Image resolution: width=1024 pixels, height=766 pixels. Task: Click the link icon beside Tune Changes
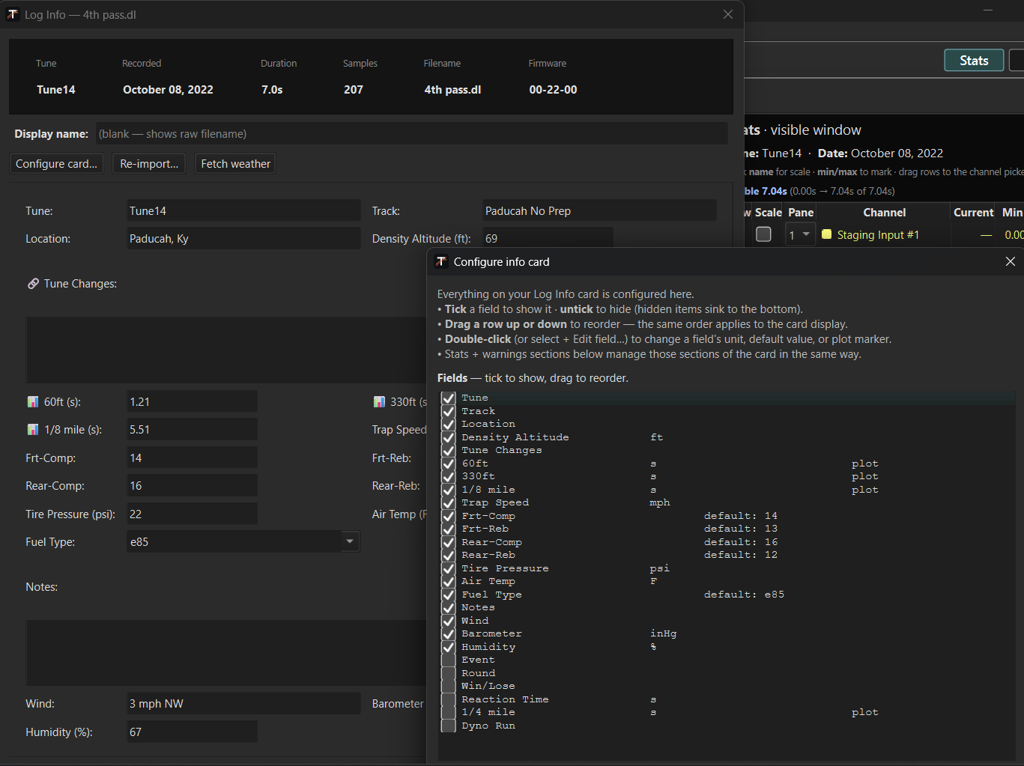[x=33, y=284]
